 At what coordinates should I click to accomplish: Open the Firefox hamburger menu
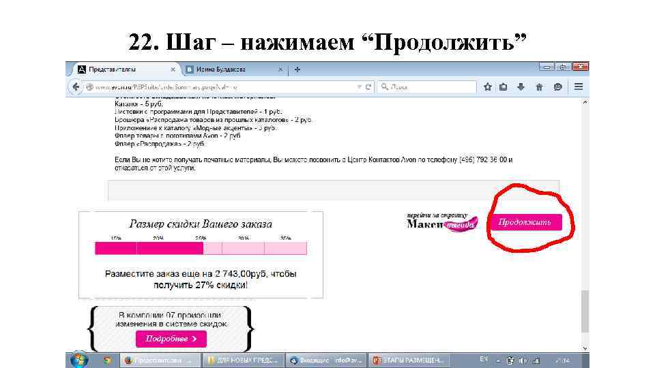pyautogui.click(x=579, y=87)
